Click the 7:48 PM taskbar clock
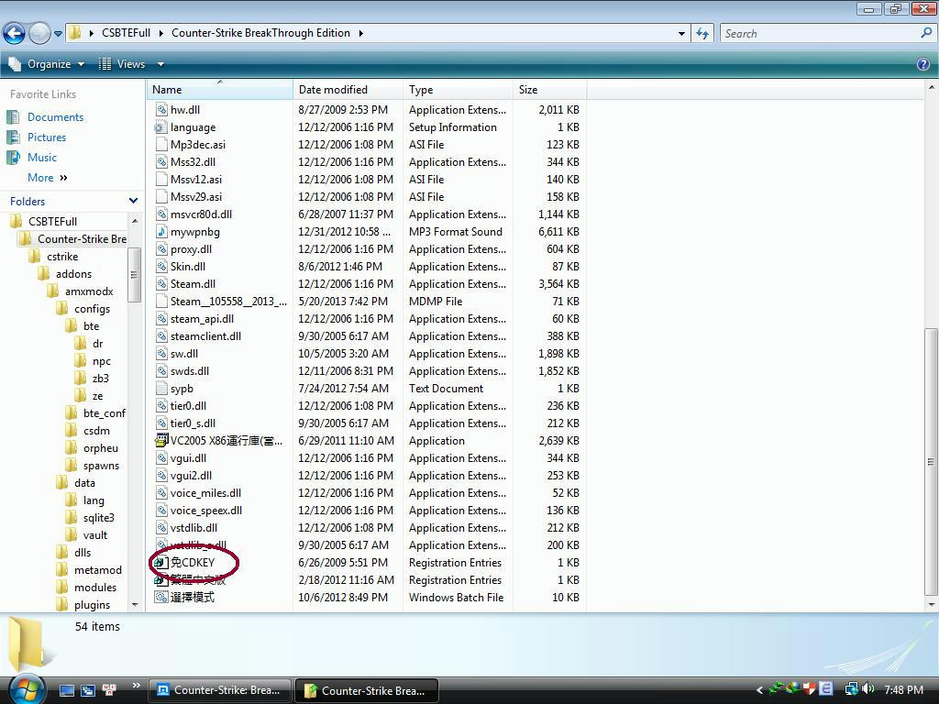This screenshot has width=939, height=704. (x=903, y=690)
